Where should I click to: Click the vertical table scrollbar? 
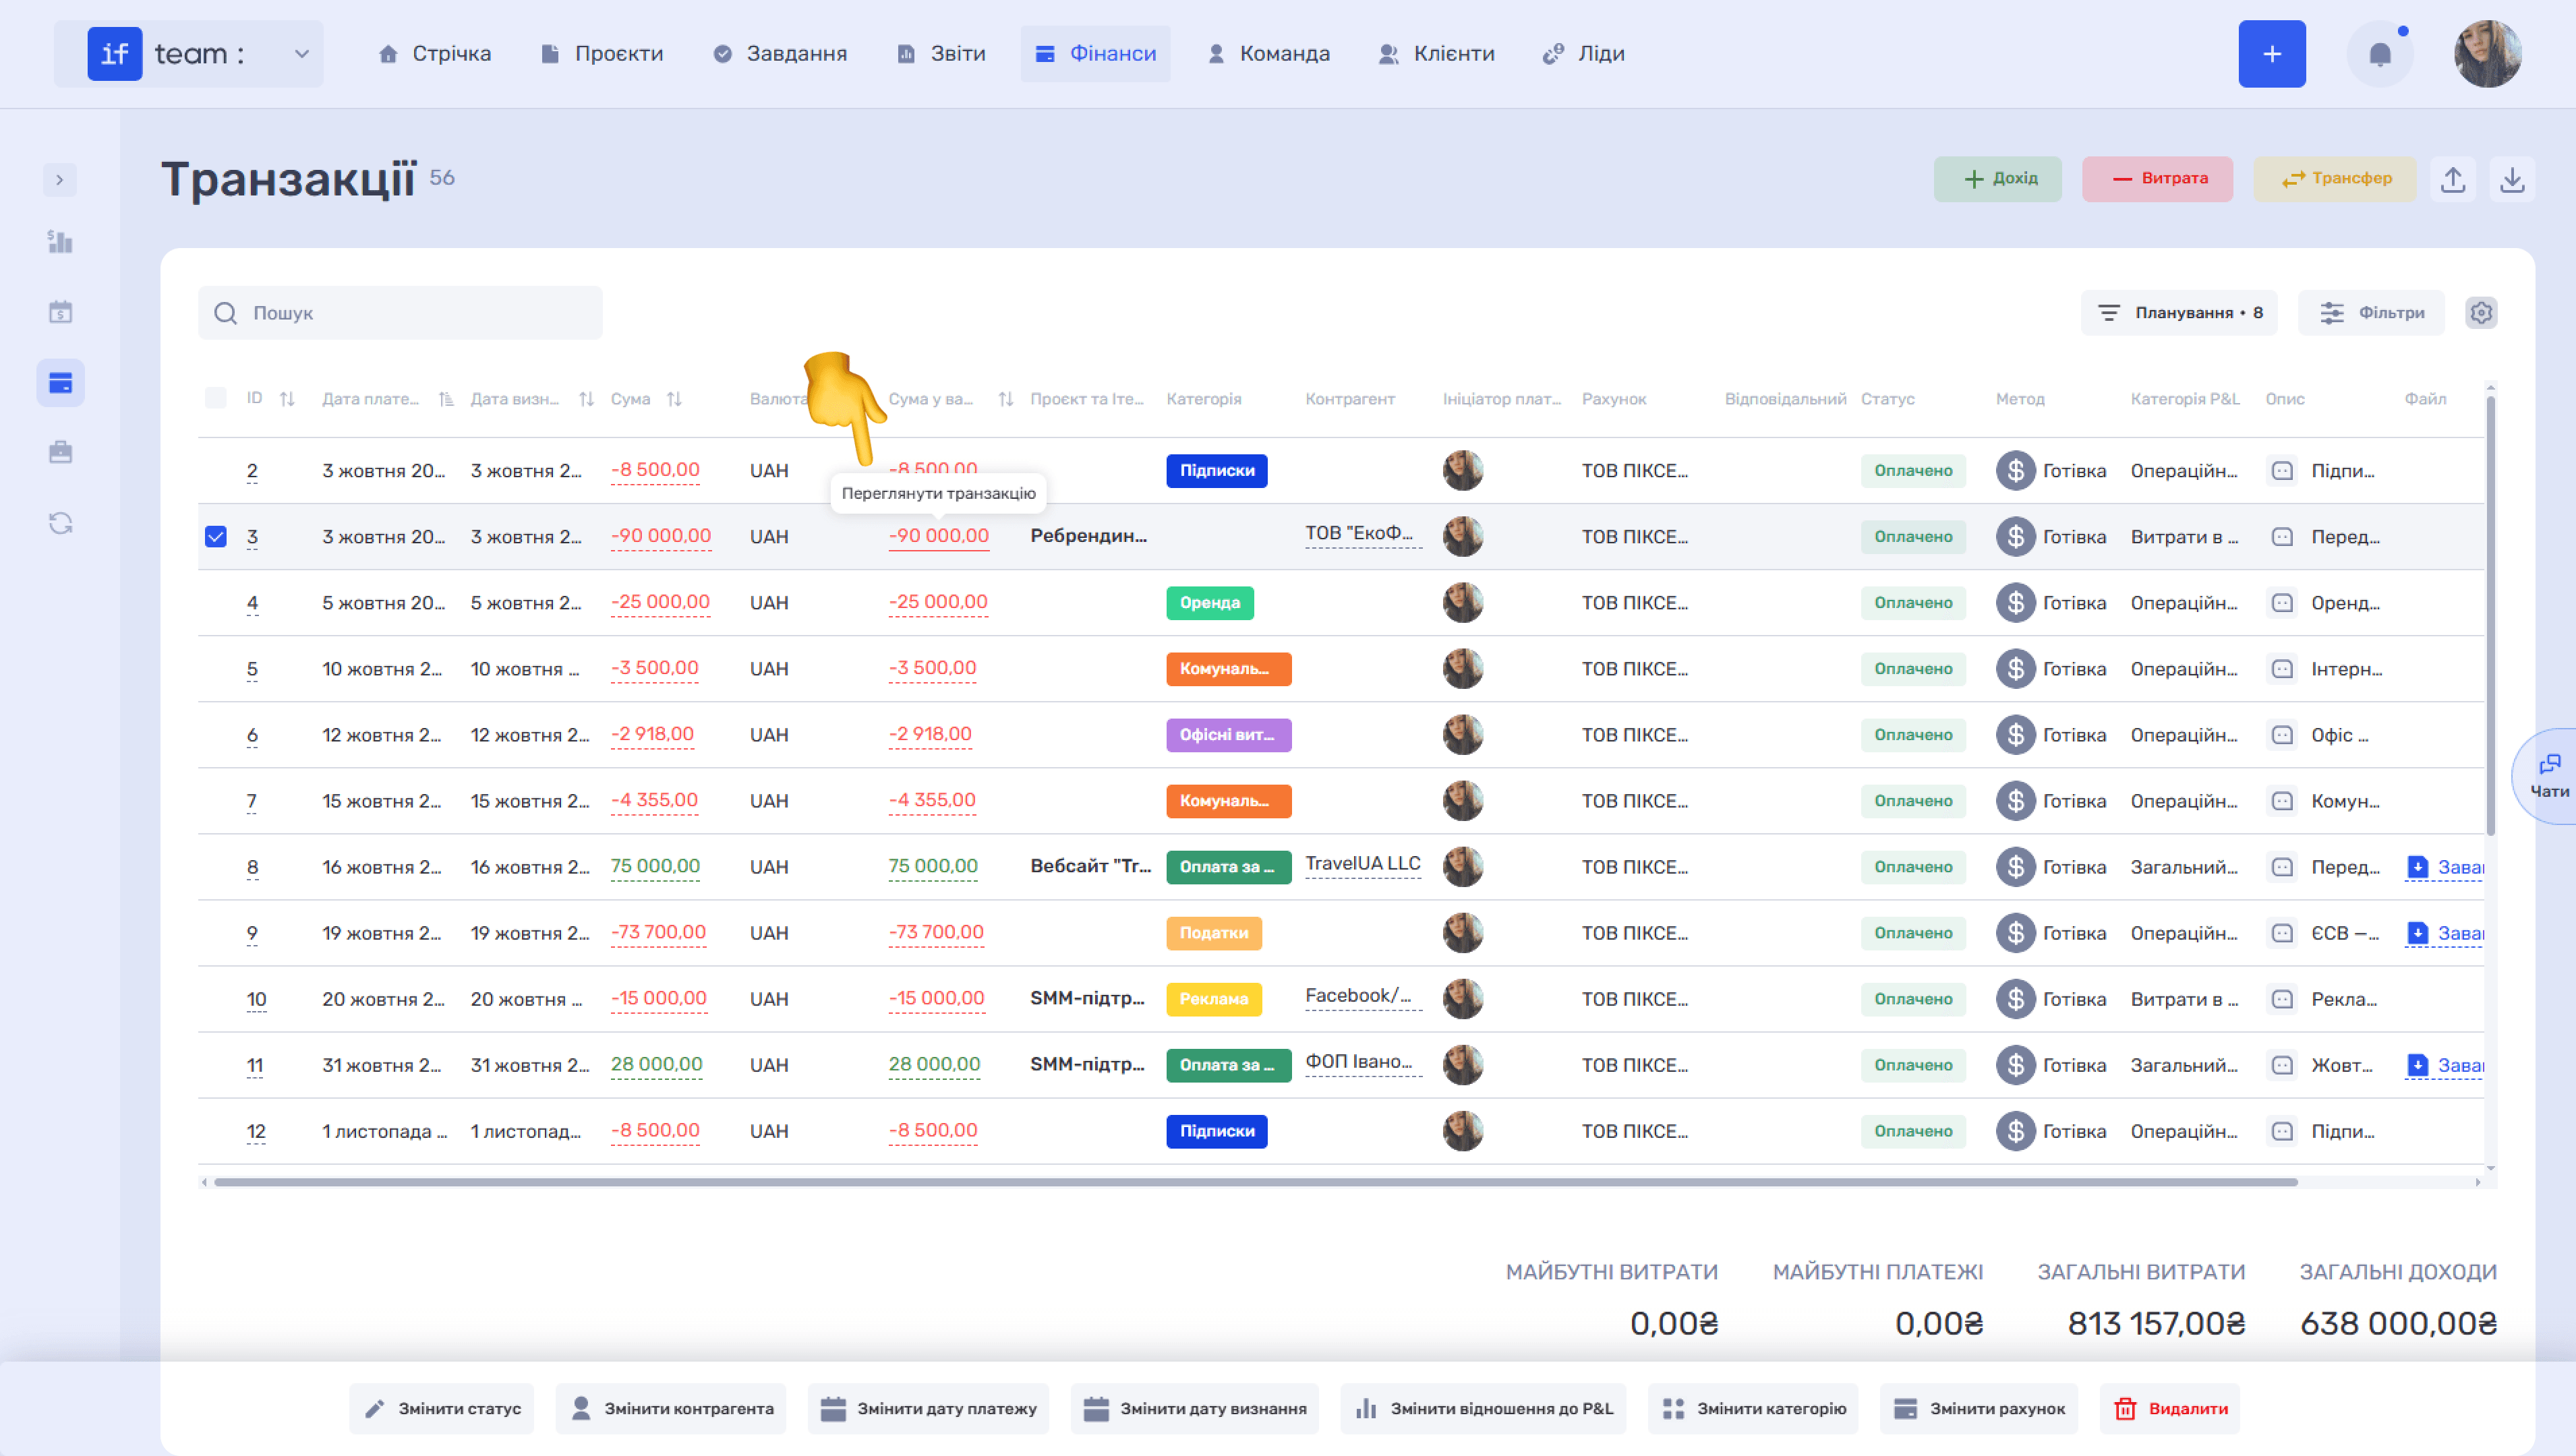pos(2490,615)
